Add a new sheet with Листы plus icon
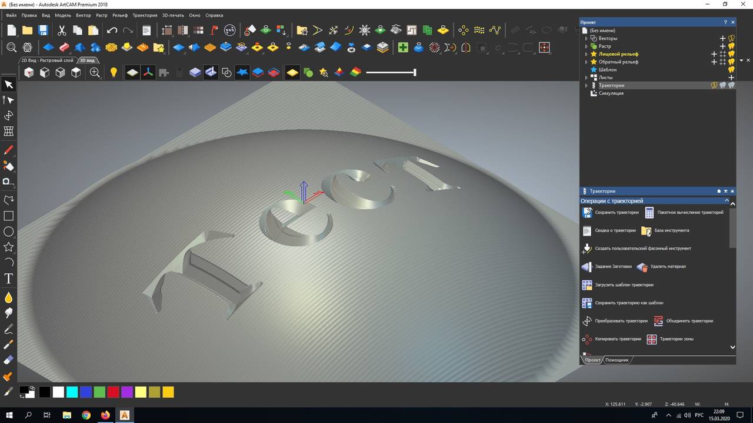The image size is (753, 423). pos(732,78)
